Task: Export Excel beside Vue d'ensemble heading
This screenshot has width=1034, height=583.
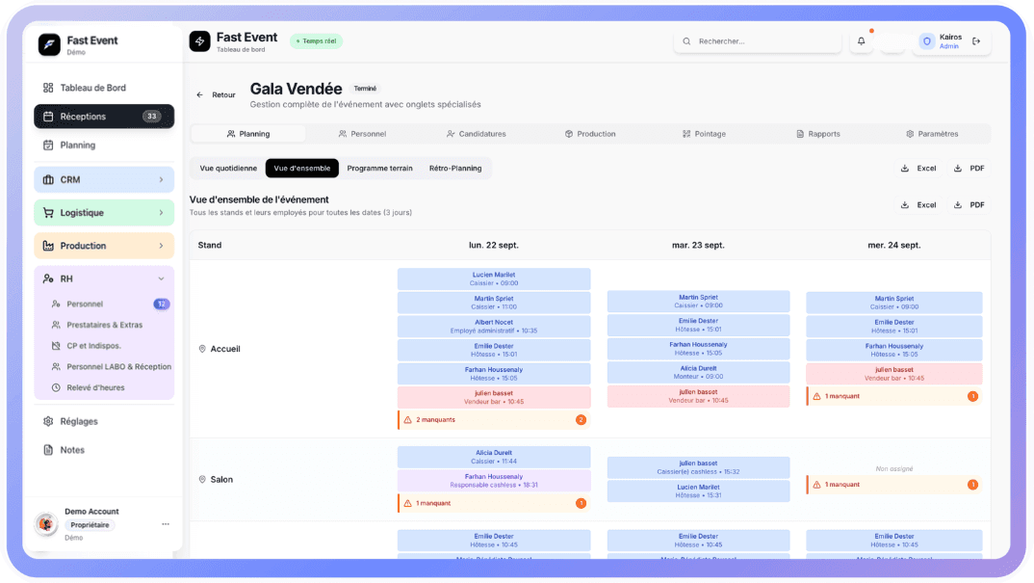Action: pos(918,205)
